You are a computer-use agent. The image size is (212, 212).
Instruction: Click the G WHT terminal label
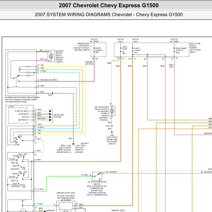[38, 151]
